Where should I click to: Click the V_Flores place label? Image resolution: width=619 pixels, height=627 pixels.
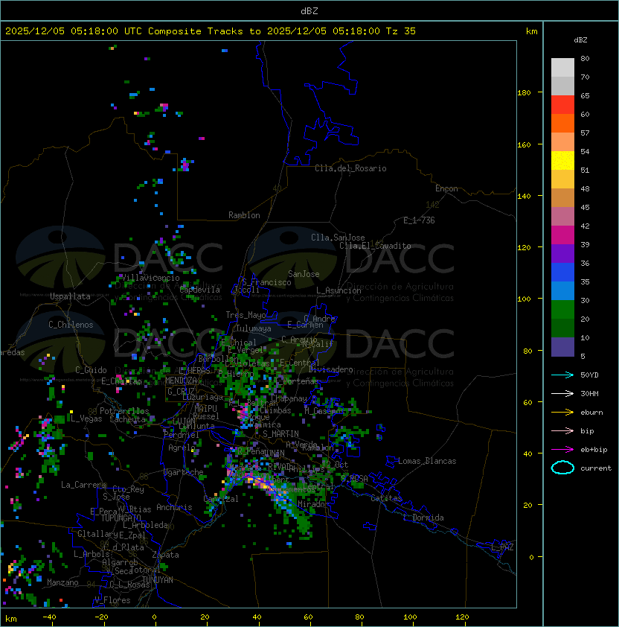point(112,601)
